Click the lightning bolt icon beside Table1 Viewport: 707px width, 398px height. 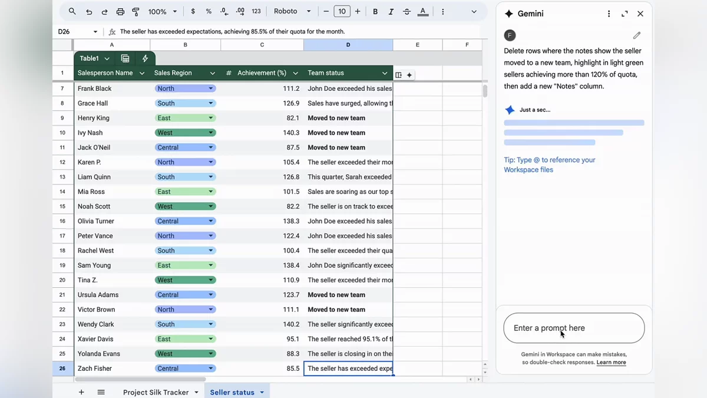145,58
